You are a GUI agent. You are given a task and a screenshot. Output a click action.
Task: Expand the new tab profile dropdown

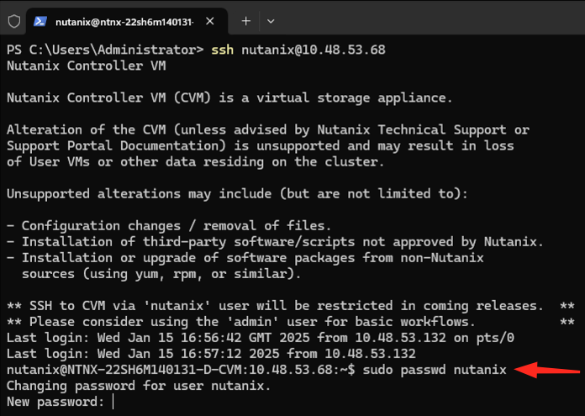pyautogui.click(x=270, y=20)
